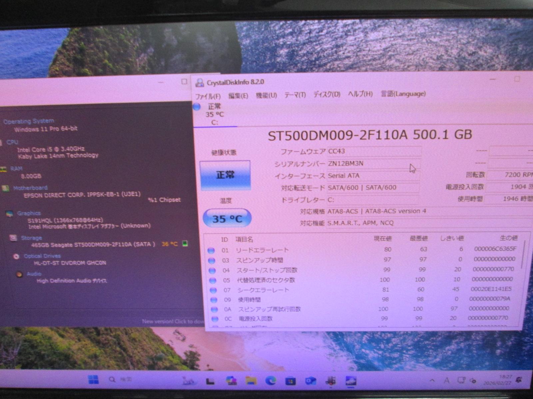Image resolution: width=533 pixels, height=399 pixels.
Task: Open the 機能(U) menu
Action: pos(266,95)
